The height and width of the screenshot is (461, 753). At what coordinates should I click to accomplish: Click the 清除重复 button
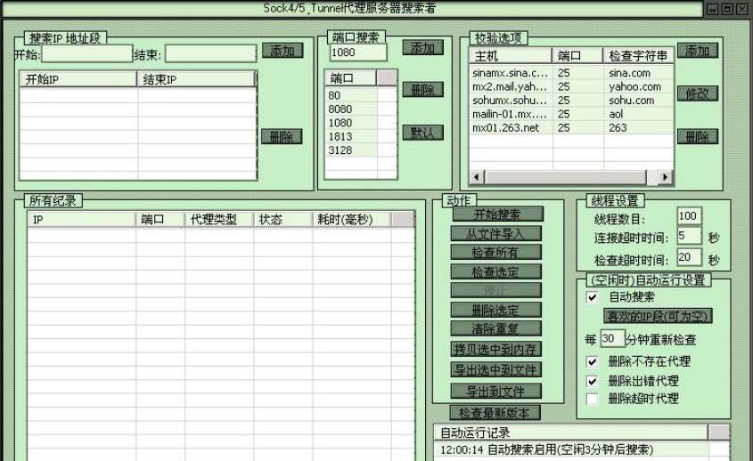point(495,328)
